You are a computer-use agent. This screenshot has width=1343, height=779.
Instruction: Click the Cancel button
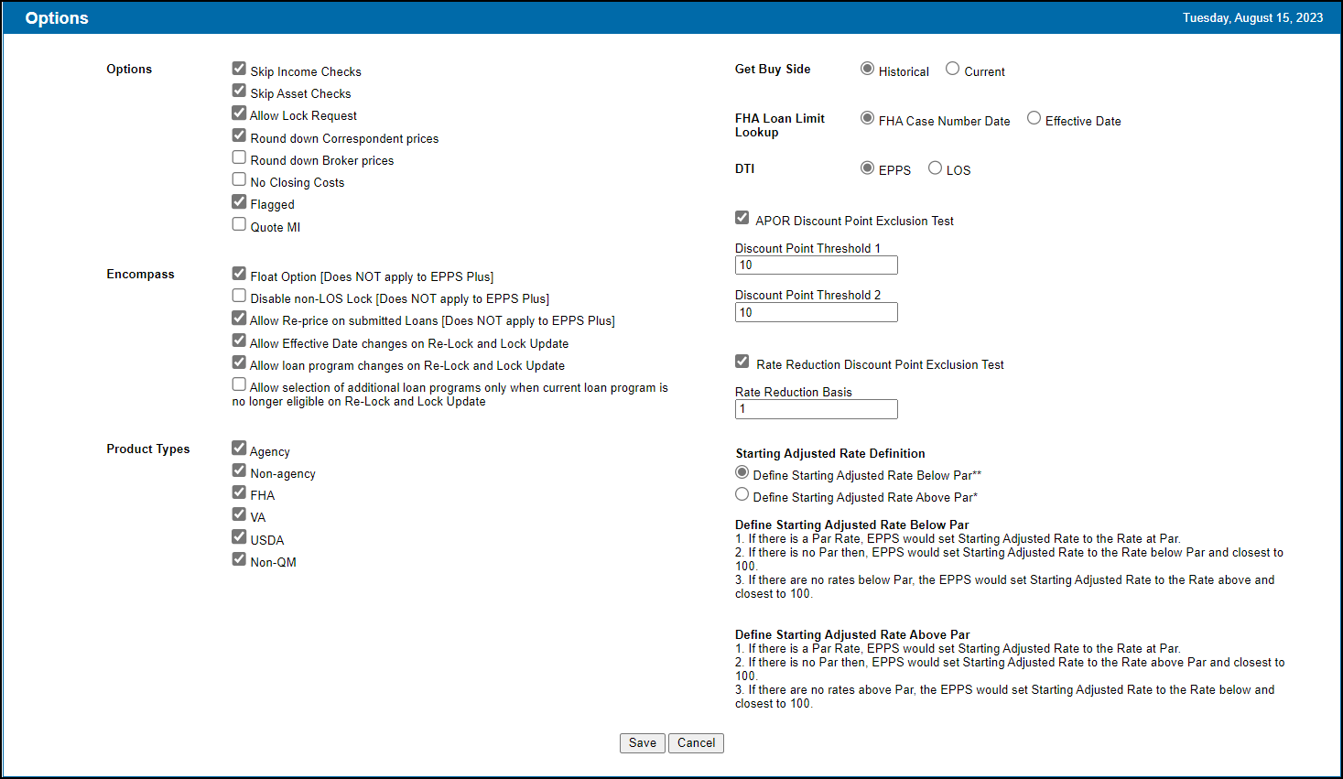tap(696, 743)
